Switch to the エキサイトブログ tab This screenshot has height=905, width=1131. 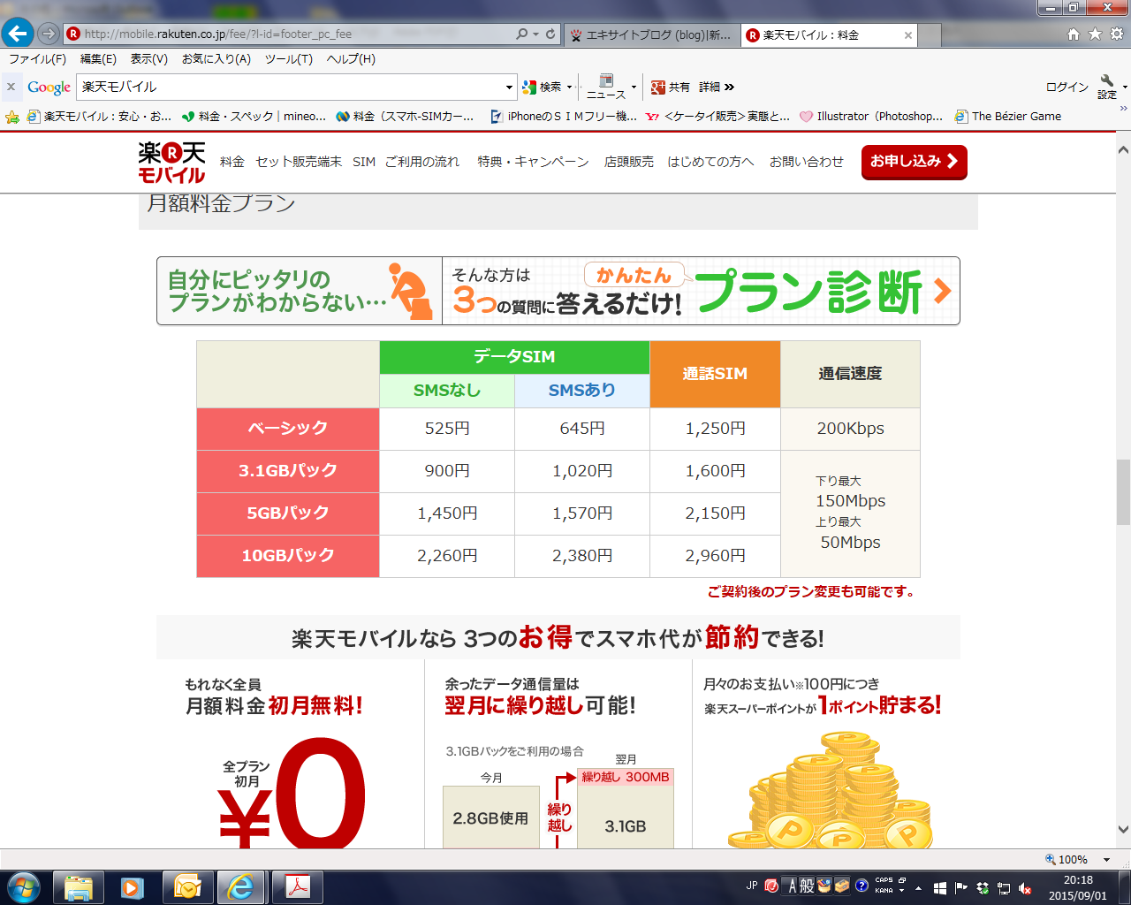651,34
